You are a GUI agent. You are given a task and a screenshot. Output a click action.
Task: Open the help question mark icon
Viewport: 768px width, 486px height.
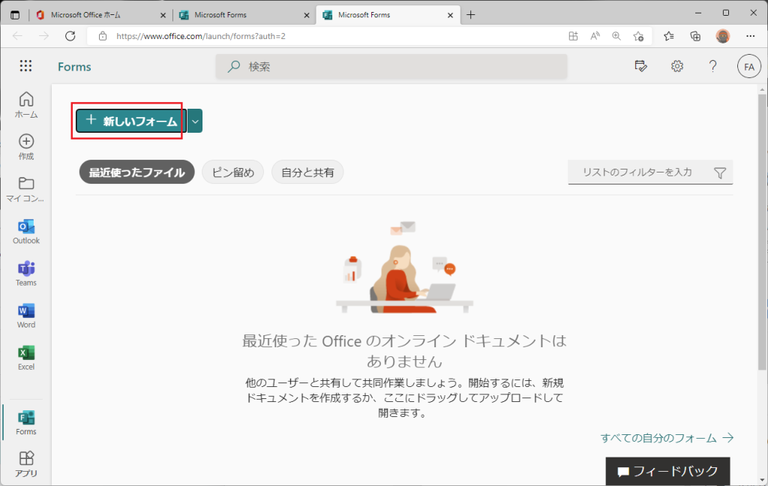click(712, 66)
